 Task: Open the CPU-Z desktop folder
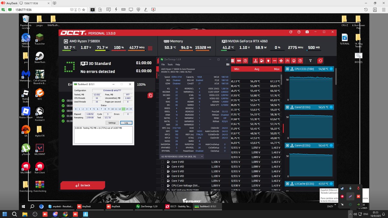coord(345,20)
